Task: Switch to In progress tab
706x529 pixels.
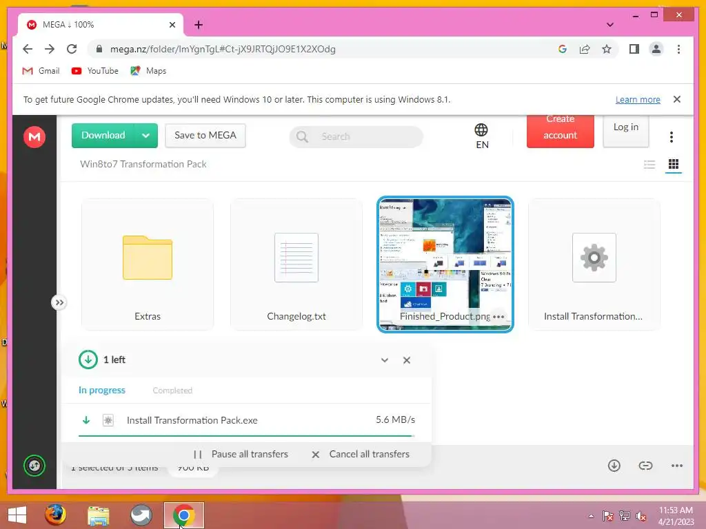Action: (102, 391)
